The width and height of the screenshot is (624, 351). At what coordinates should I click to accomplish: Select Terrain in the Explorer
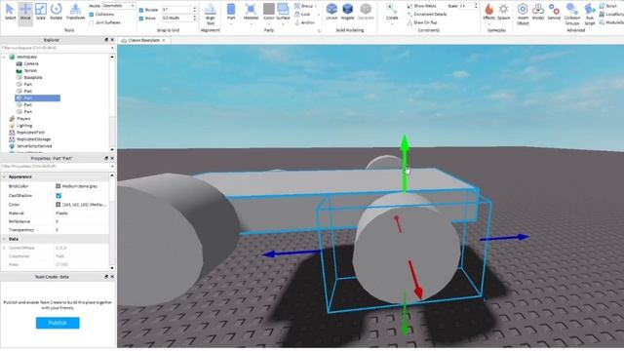tap(30, 70)
